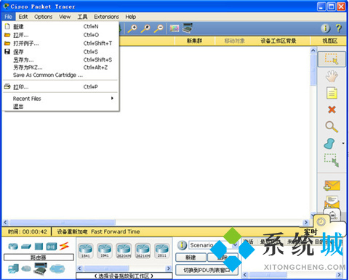Select the WAN Emulation cloud category icon
Screen dimensions: 349x280
coord(26,268)
